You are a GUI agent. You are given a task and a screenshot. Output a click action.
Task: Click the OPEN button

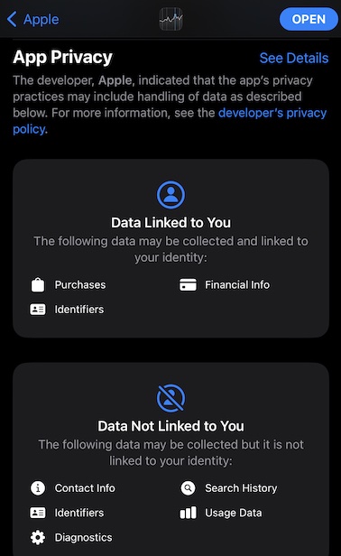coord(309,19)
